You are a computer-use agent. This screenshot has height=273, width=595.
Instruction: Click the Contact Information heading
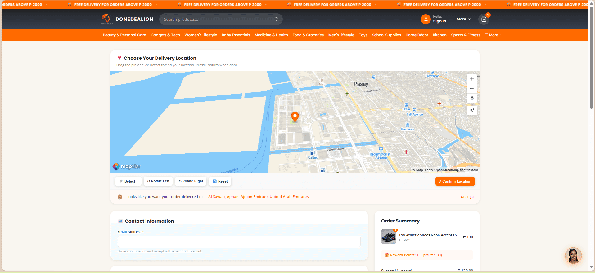149,221
